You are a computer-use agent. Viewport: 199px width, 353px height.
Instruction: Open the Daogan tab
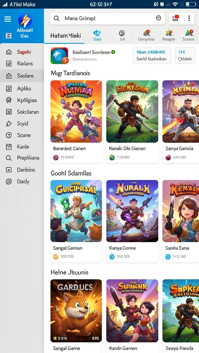coord(169,36)
